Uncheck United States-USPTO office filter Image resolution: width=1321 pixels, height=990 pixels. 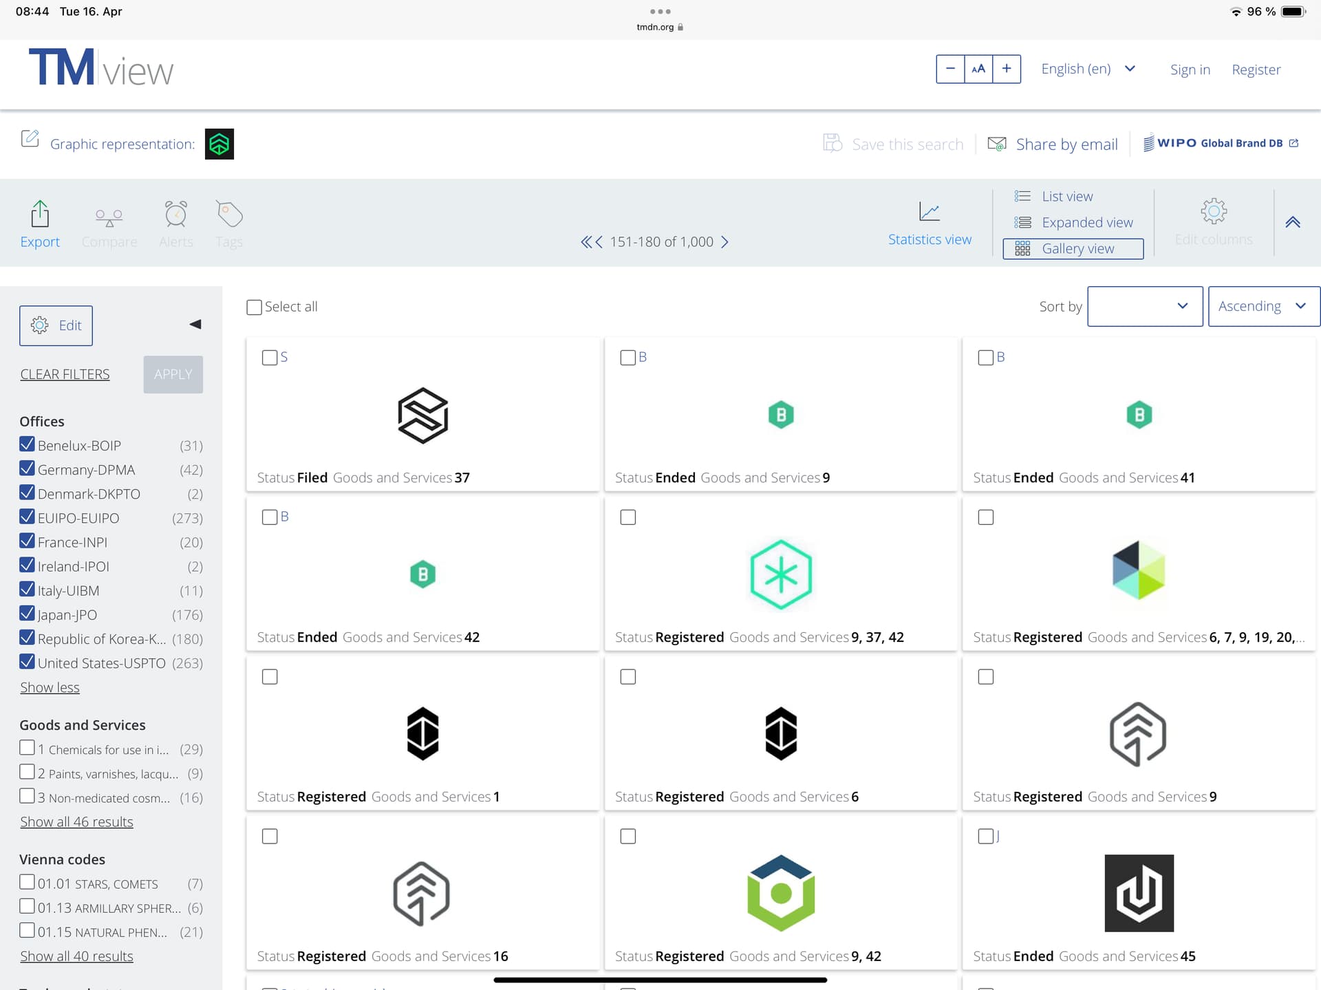coord(27,662)
